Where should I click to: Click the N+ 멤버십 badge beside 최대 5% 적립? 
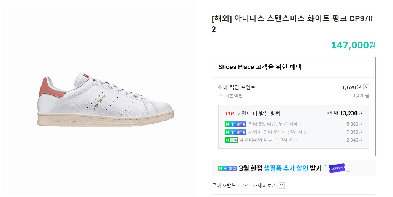click(235, 124)
